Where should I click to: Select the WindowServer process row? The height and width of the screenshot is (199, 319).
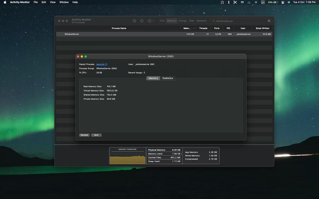[164, 34]
